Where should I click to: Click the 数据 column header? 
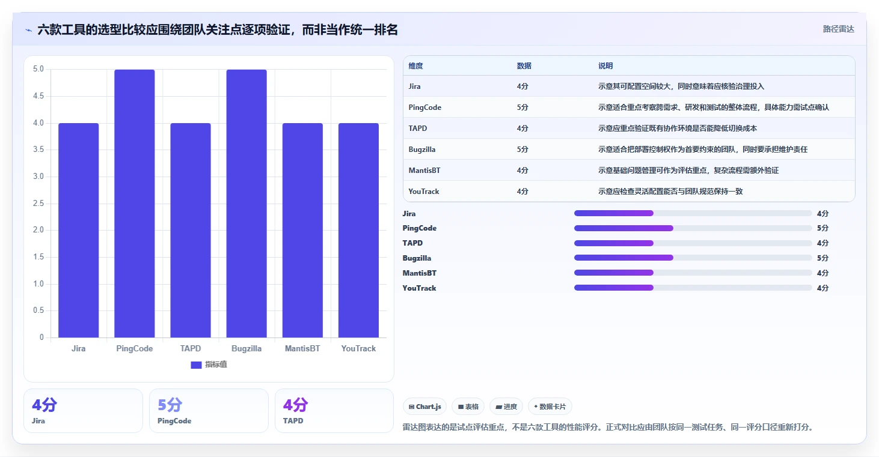[524, 66]
